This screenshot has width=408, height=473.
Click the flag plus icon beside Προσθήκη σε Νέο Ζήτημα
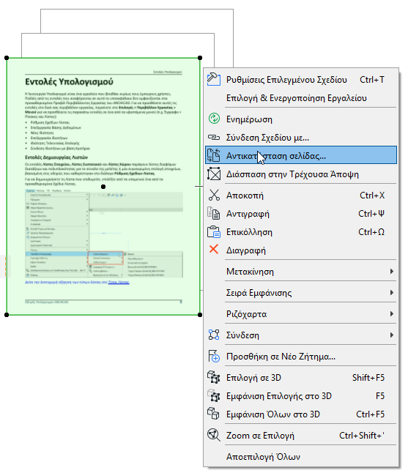214,356
